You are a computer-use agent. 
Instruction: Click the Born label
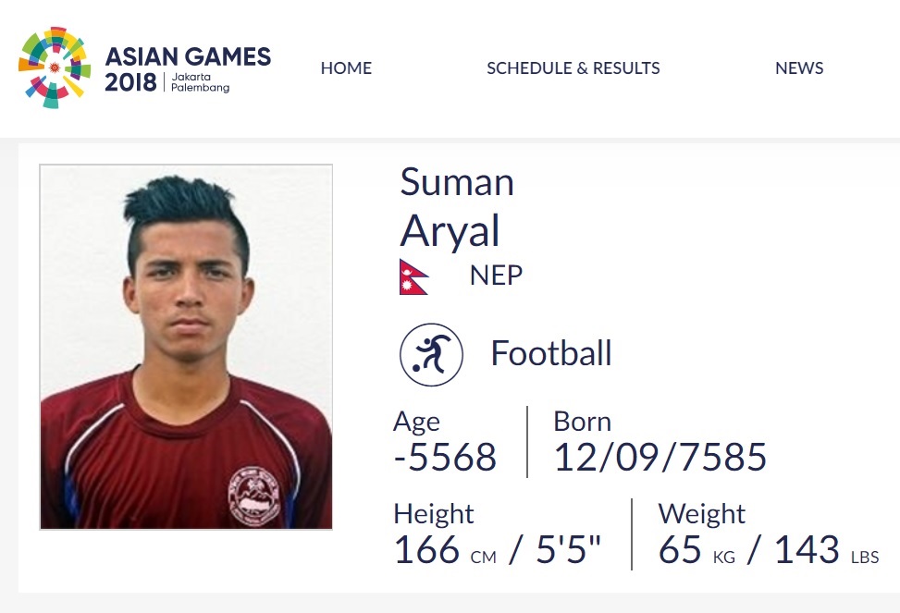[582, 422]
